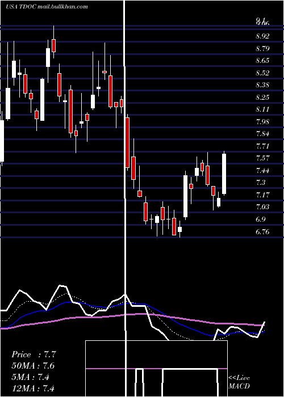The height and width of the screenshot is (397, 284).
Task: Click the 7.84 price level label
Action: (x=262, y=134)
